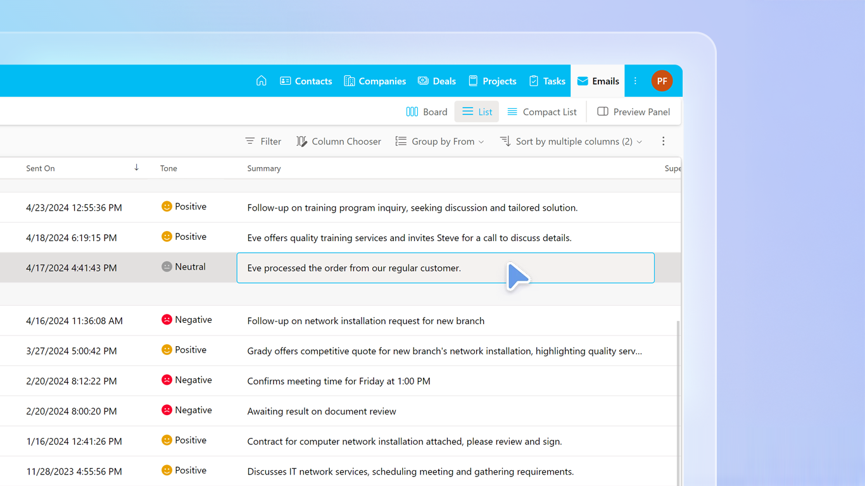Click the PF profile avatar
The width and height of the screenshot is (865, 486).
(662, 80)
